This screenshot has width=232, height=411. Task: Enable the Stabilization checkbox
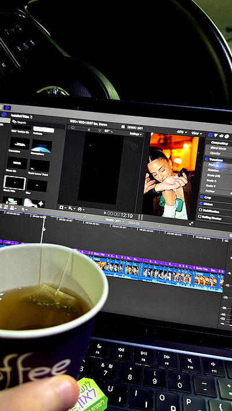click(201, 210)
